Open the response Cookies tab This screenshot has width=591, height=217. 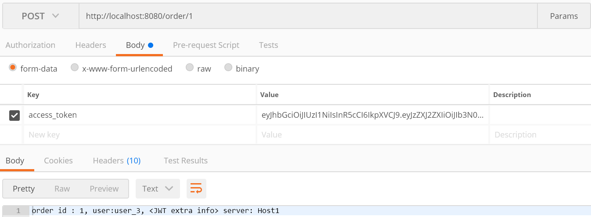coord(58,161)
